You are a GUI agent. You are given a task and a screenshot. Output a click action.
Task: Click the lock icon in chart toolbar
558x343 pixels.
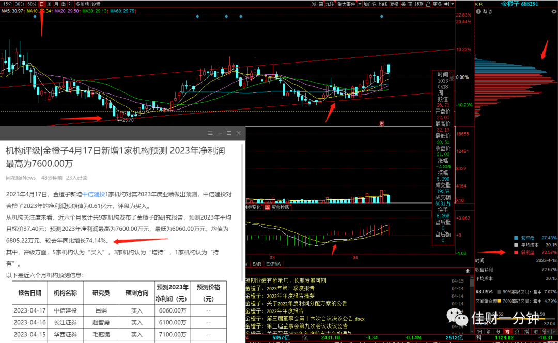tap(428, 4)
